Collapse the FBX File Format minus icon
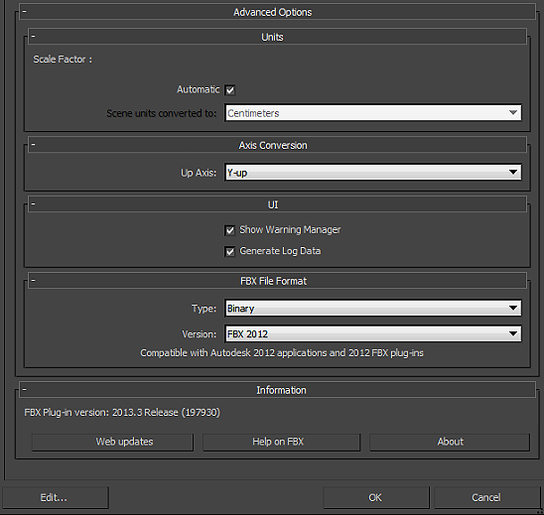Image resolution: width=544 pixels, height=515 pixels. tap(34, 280)
